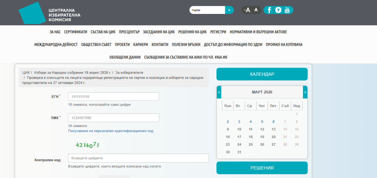Click the ЕГН input field

click(113, 97)
